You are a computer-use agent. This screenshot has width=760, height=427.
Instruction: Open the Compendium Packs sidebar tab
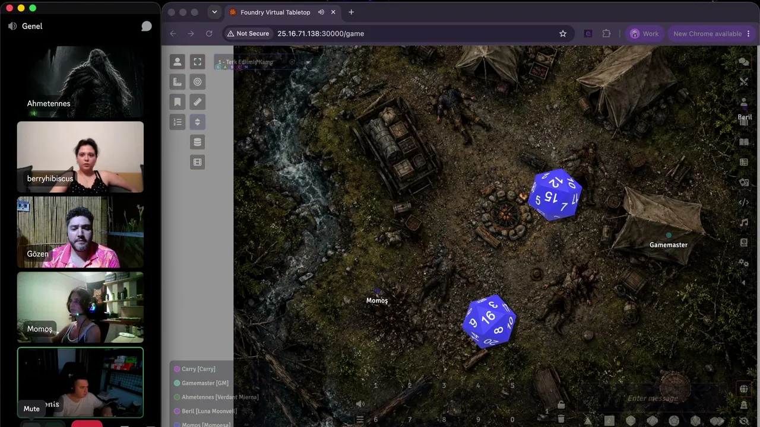pyautogui.click(x=743, y=243)
